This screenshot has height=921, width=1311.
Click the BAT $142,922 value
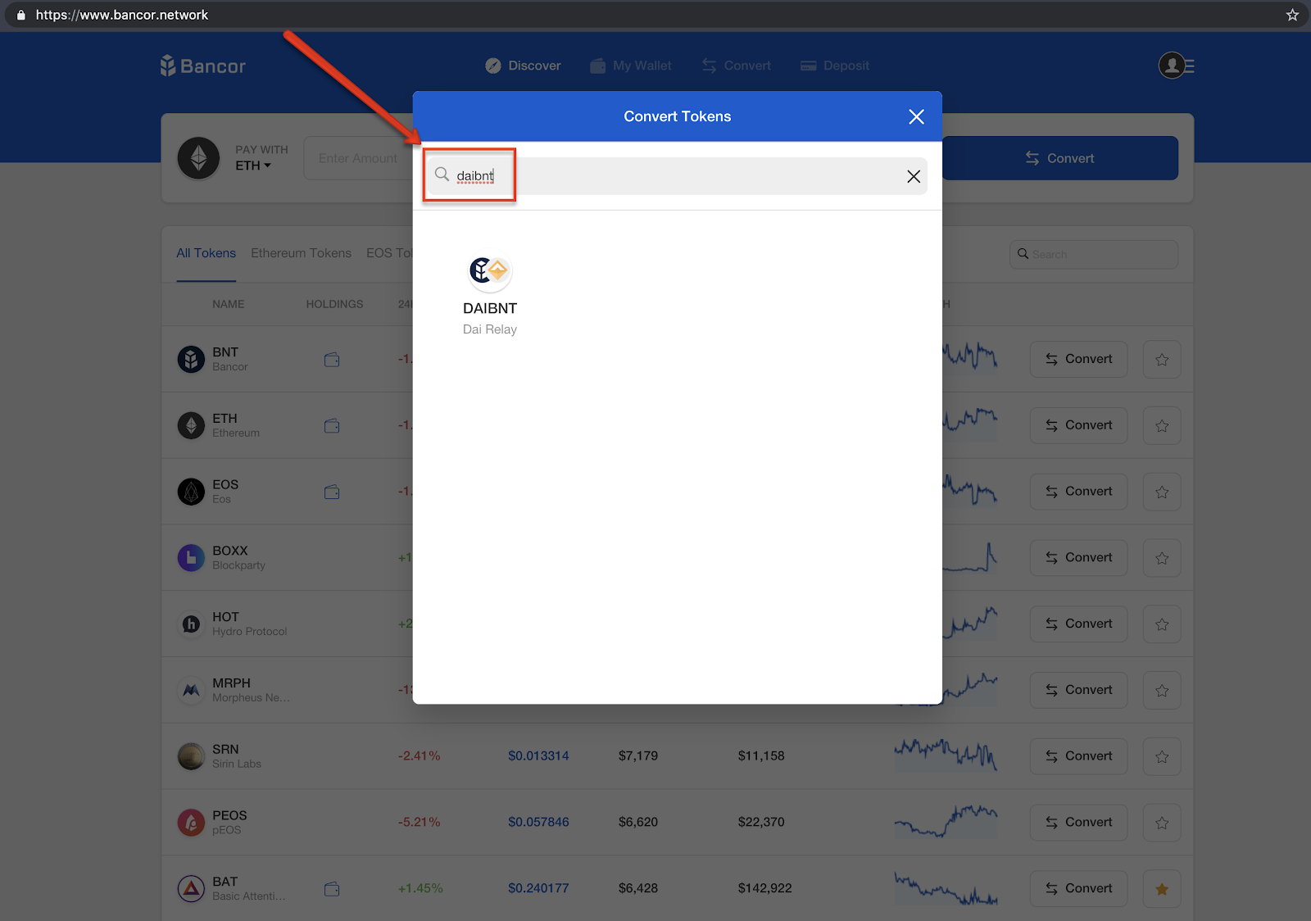[x=764, y=888]
